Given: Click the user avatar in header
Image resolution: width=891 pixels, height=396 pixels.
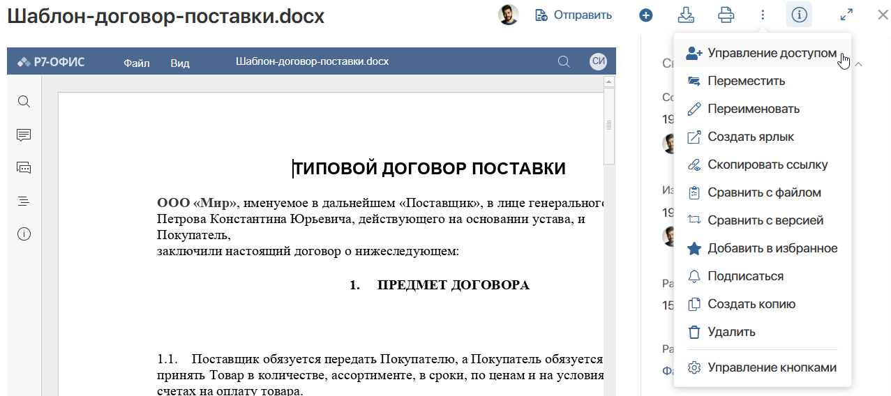Looking at the screenshot, I should click(509, 15).
